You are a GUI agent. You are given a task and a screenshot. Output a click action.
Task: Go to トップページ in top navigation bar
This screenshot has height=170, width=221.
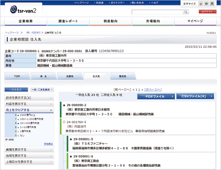click(81, 3)
